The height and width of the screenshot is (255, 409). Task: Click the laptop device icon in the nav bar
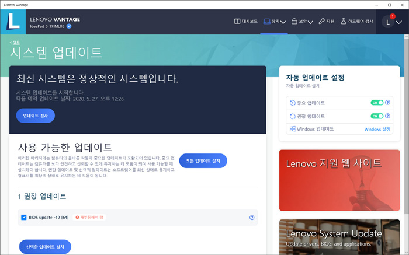pyautogui.click(x=266, y=22)
